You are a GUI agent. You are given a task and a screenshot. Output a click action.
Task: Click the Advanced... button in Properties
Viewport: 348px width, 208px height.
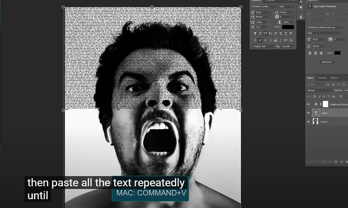coord(327,62)
